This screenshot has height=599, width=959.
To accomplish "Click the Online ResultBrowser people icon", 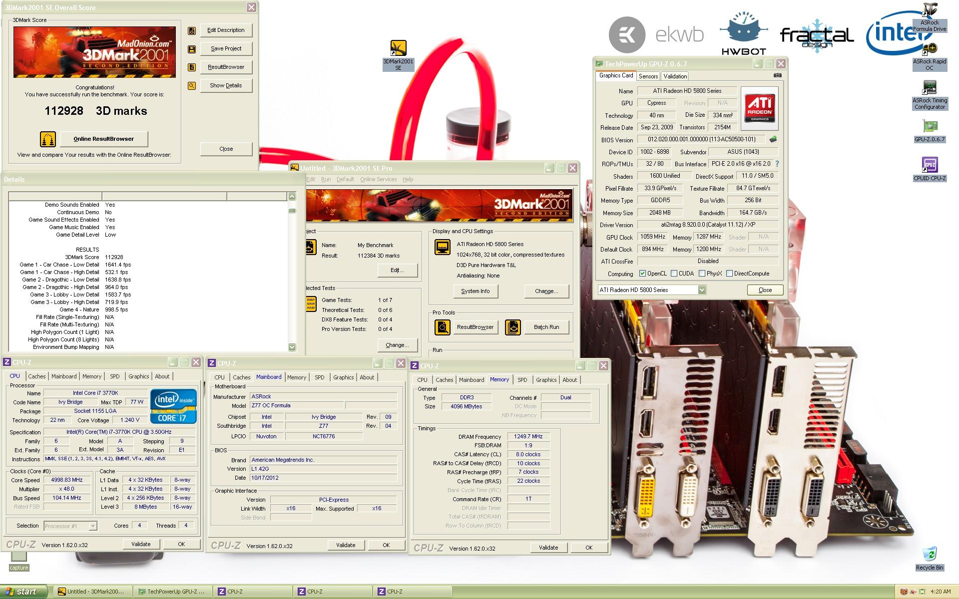I will point(48,139).
